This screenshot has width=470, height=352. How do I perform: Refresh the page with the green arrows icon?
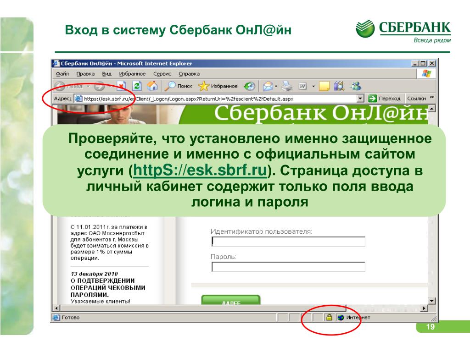[137, 86]
